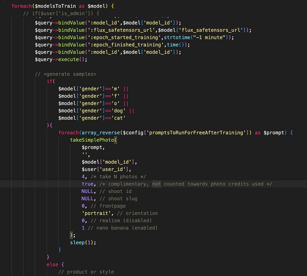Screen dimensions: 307x276
Task: Click the '0, // frontpage' line
Action: (x=103, y=206)
